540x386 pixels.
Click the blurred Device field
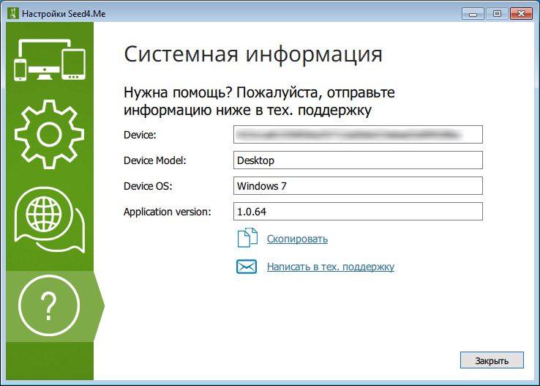pyautogui.click(x=358, y=135)
